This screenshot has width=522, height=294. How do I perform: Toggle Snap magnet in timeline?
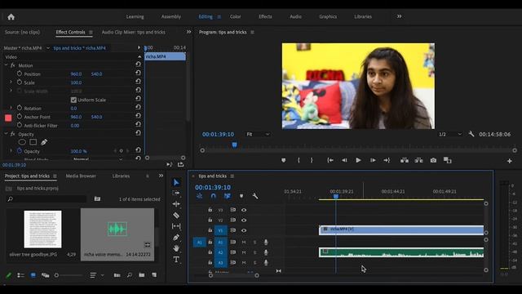[x=213, y=196]
